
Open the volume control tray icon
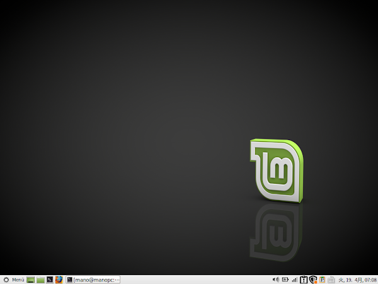(x=276, y=280)
